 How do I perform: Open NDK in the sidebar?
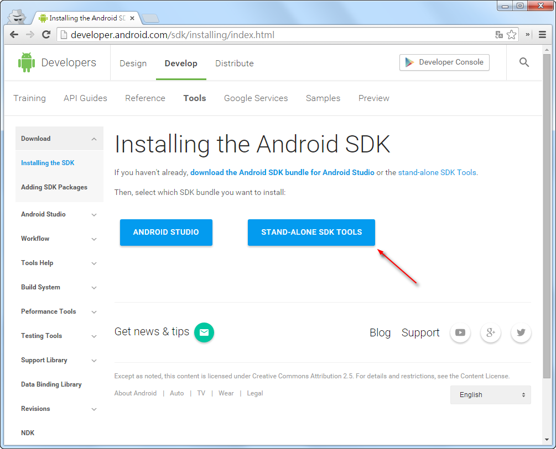pyautogui.click(x=28, y=433)
